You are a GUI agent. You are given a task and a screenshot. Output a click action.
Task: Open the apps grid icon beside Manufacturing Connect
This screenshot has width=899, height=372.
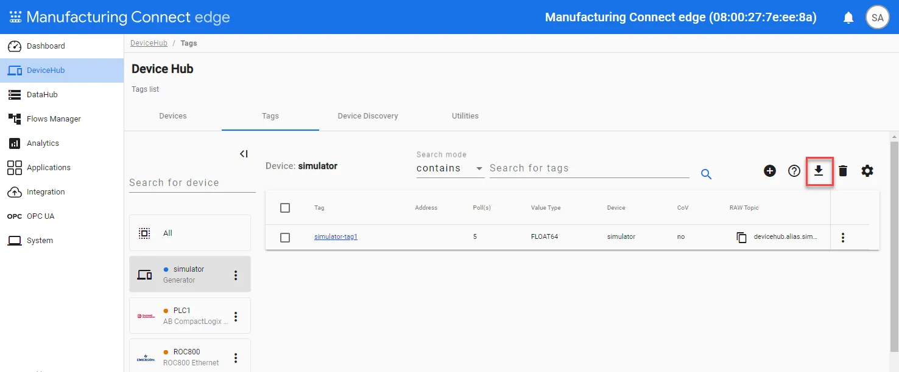point(15,17)
